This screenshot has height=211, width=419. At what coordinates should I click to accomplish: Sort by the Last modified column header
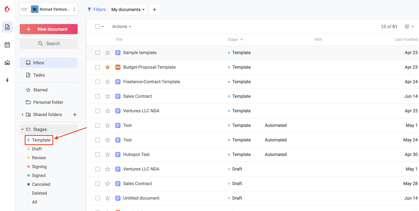coord(406,39)
